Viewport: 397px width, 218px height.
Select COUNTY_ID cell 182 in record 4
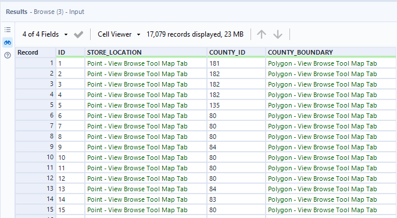pos(236,95)
